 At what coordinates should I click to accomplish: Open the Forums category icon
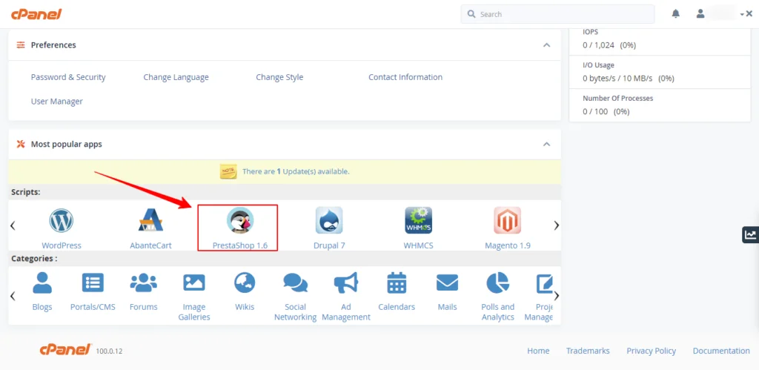(x=143, y=283)
